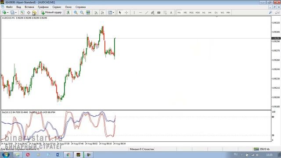Click the clock showing 13:35
The width and height of the screenshot is (281, 158).
coord(269,155)
